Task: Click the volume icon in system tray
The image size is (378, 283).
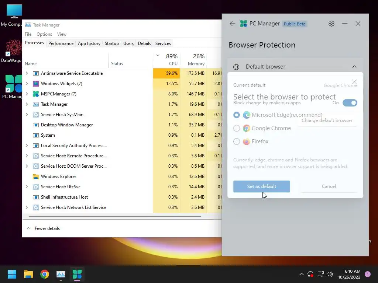Action: coord(330,274)
